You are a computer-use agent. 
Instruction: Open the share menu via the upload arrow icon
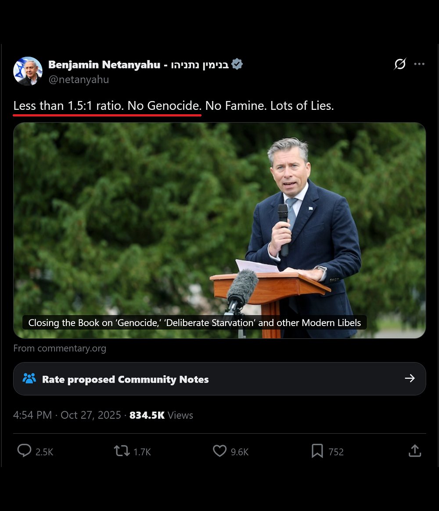415,451
